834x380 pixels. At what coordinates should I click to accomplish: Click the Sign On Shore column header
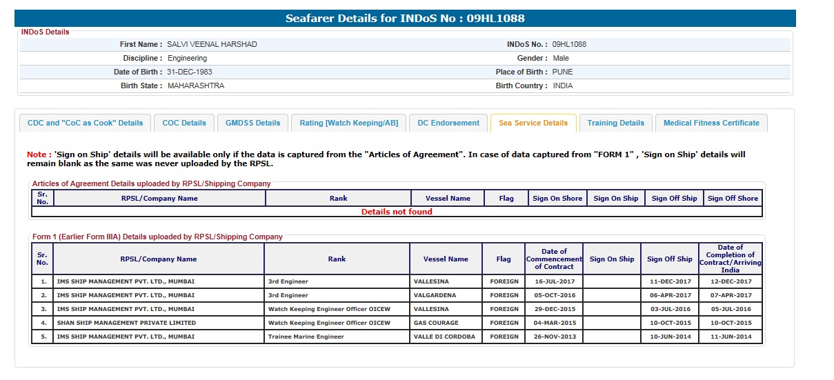point(557,199)
